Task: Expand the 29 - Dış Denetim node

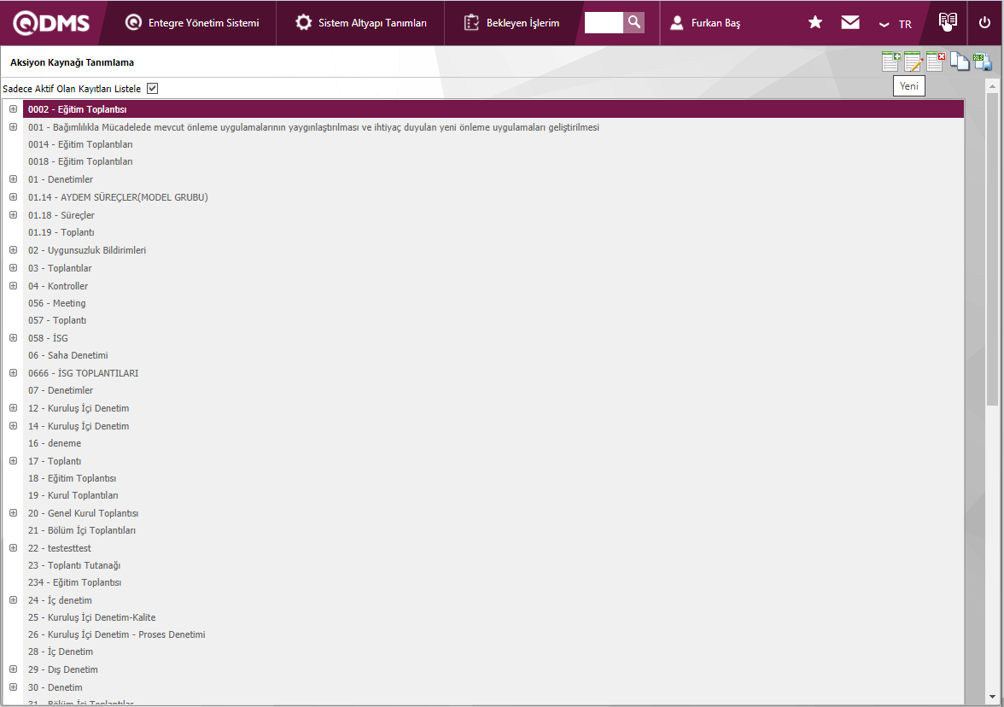Action: point(13,669)
